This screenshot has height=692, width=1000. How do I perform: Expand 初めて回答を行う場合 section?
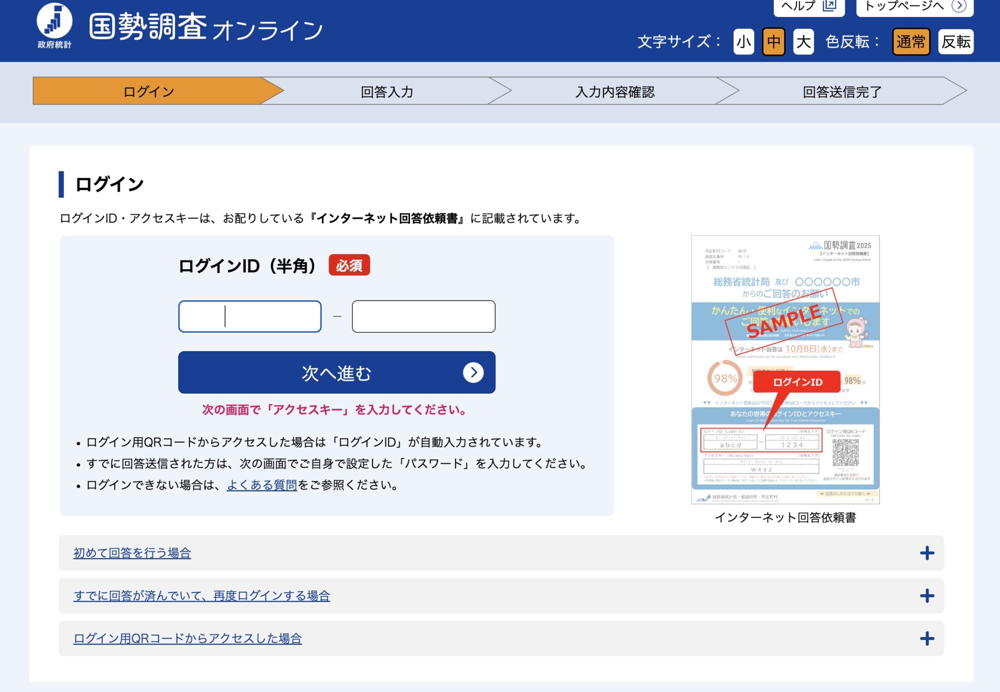point(132,553)
